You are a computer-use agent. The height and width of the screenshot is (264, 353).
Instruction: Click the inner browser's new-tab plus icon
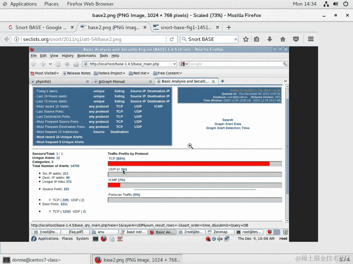click(x=222, y=81)
